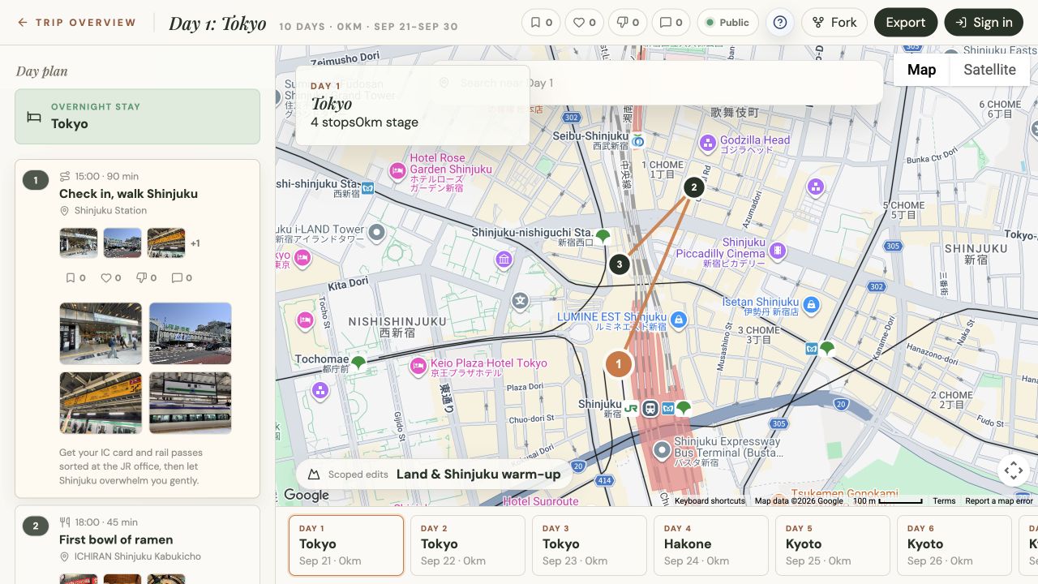The image size is (1038, 584).
Task: Open Keyboard shortcuts
Action: 710,501
